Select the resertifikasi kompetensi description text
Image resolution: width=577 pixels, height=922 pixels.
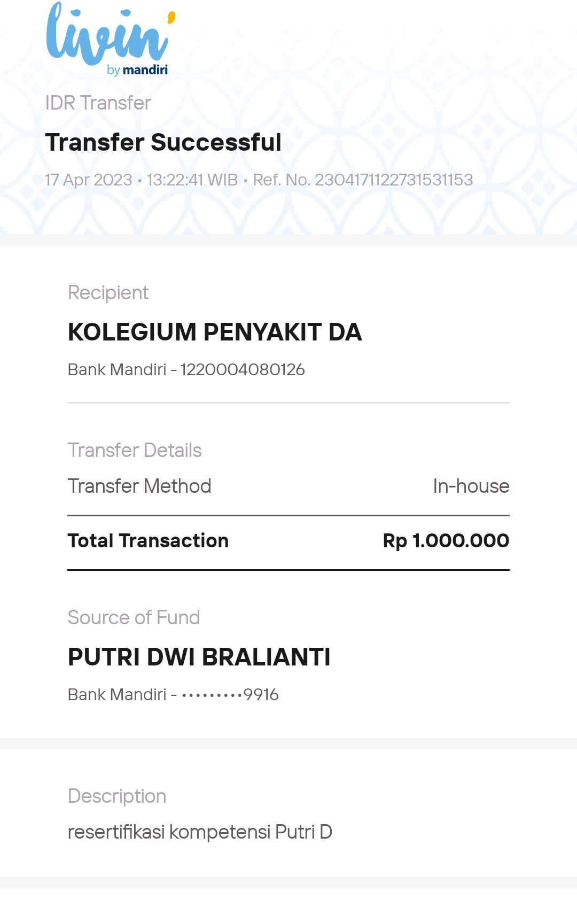coord(200,832)
